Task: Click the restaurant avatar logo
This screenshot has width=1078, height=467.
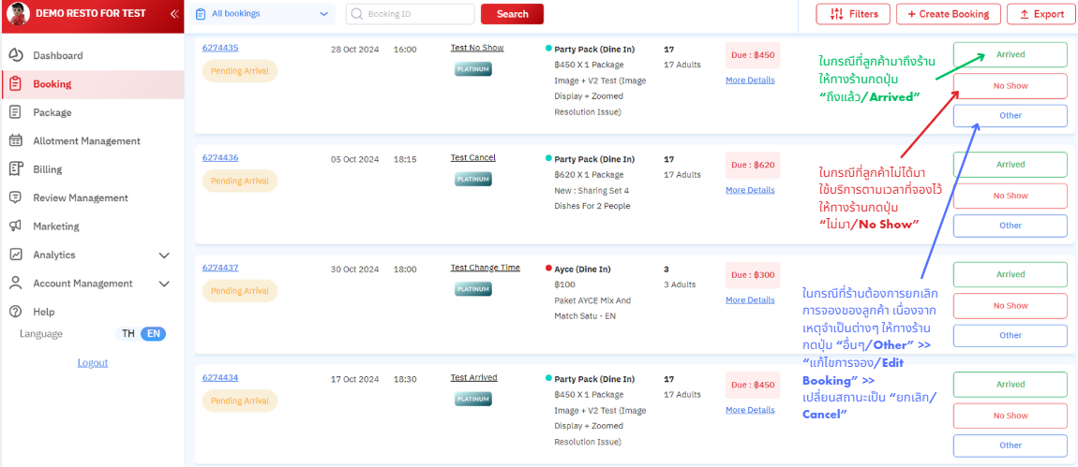Action: pyautogui.click(x=17, y=14)
